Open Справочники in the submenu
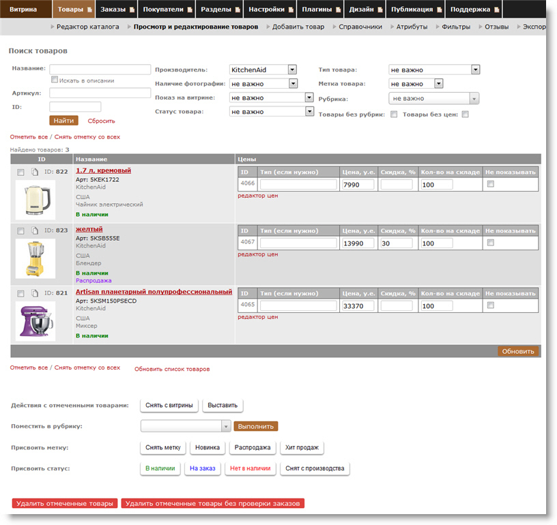The width and height of the screenshot is (557, 525). point(360,27)
